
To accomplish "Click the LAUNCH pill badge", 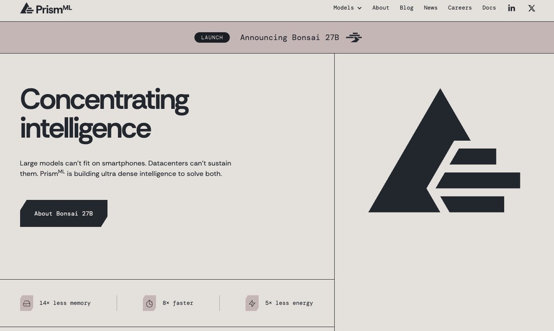I will [x=212, y=38].
